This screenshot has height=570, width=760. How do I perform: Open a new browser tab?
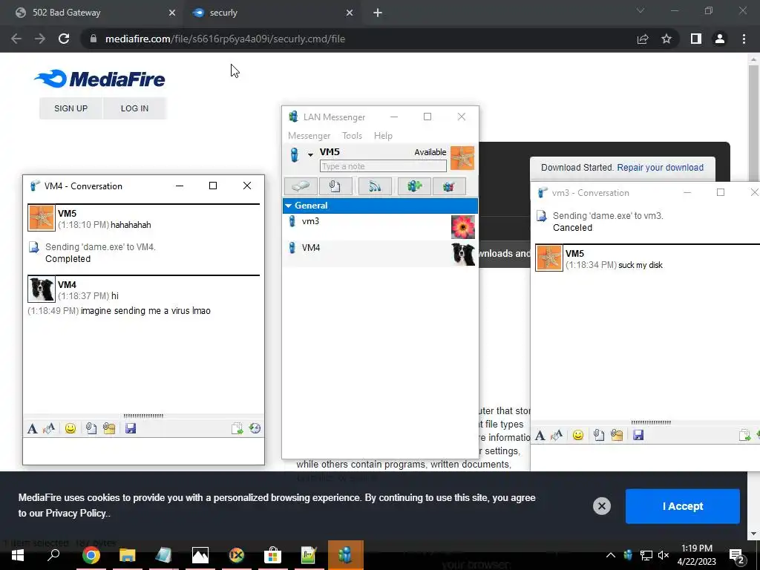coord(378,13)
